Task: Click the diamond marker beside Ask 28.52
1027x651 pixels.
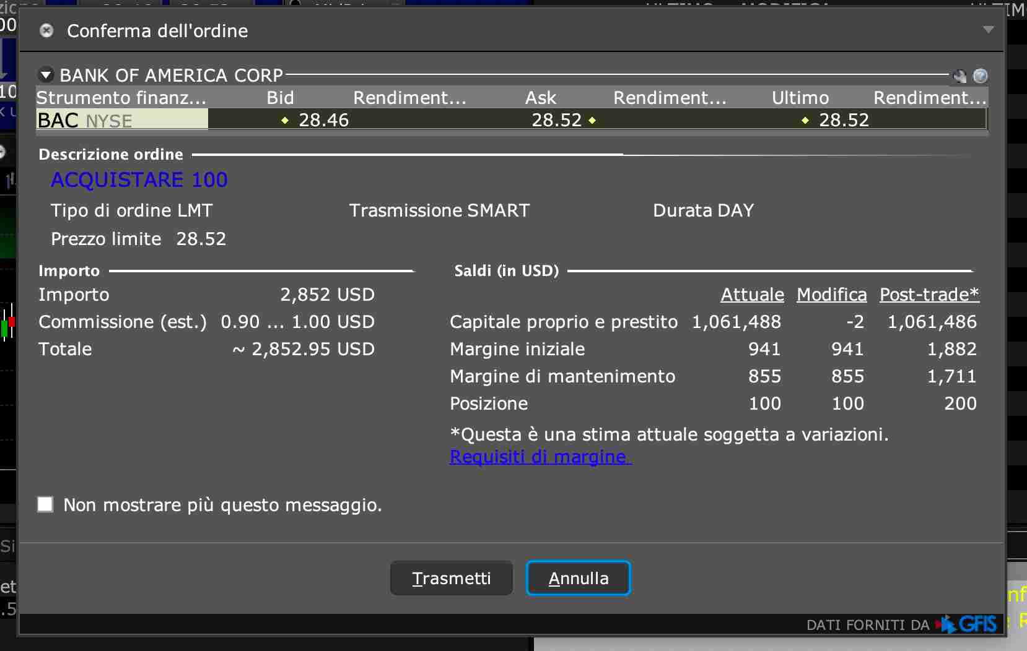Action: [x=592, y=121]
